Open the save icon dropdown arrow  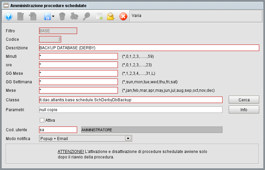tap(53, 16)
